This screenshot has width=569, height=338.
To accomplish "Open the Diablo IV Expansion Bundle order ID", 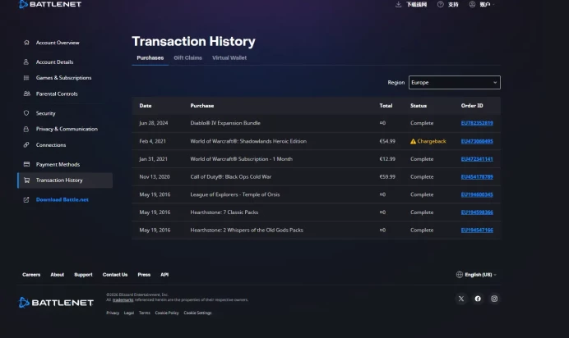I will pyautogui.click(x=477, y=123).
